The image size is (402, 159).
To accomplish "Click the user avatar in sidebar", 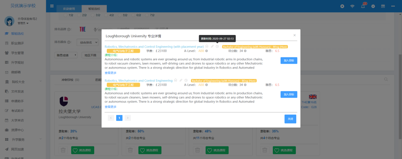I will click(9, 21).
